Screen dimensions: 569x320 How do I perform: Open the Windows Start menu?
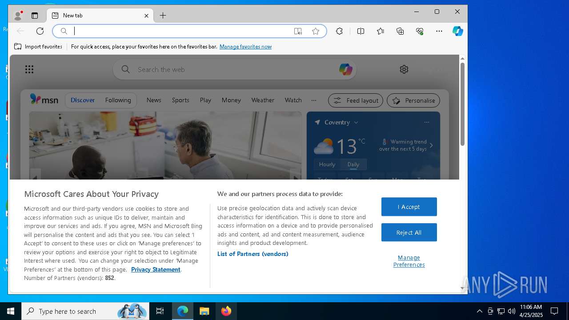click(11, 311)
